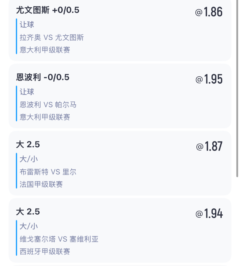This screenshot has width=240, height=266.
Task: Click the 西班牙甲级联赛 league label
Action: point(45,251)
